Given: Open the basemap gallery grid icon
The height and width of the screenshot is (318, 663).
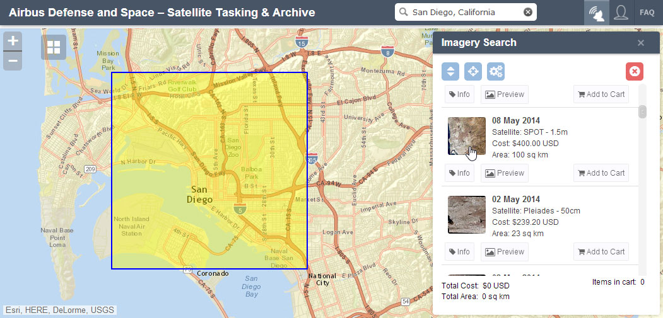Looking at the screenshot, I should pyautogui.click(x=54, y=47).
